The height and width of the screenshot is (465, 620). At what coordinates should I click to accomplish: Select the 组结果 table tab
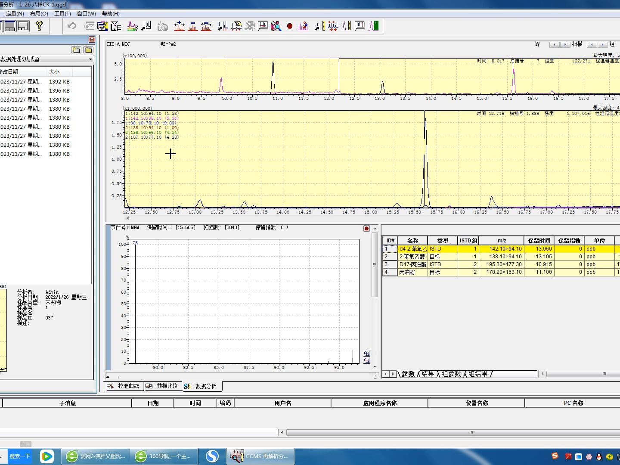(x=478, y=374)
